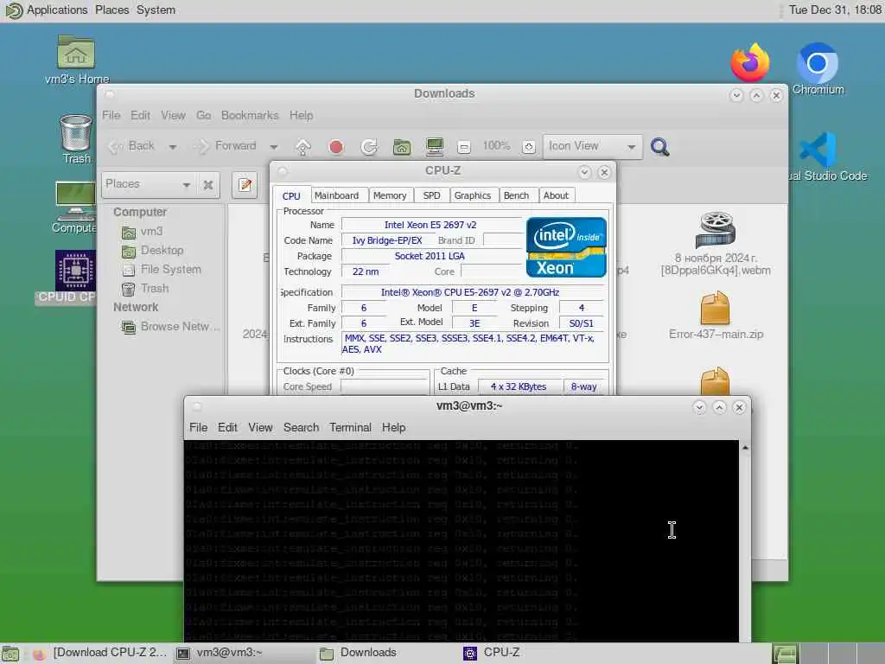Open the SPD tab in CPU-Z
The width and height of the screenshot is (885, 664).
click(x=431, y=195)
